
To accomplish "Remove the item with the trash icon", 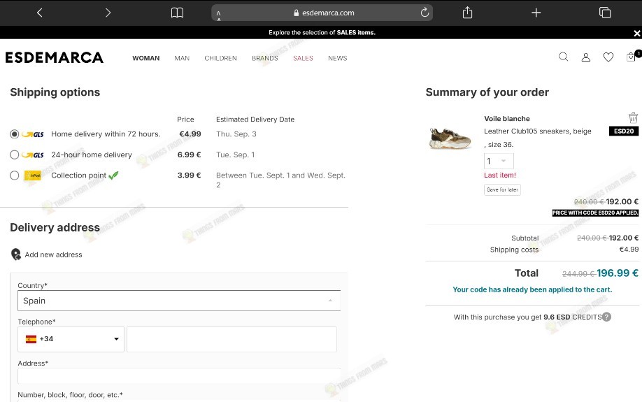I will (633, 118).
